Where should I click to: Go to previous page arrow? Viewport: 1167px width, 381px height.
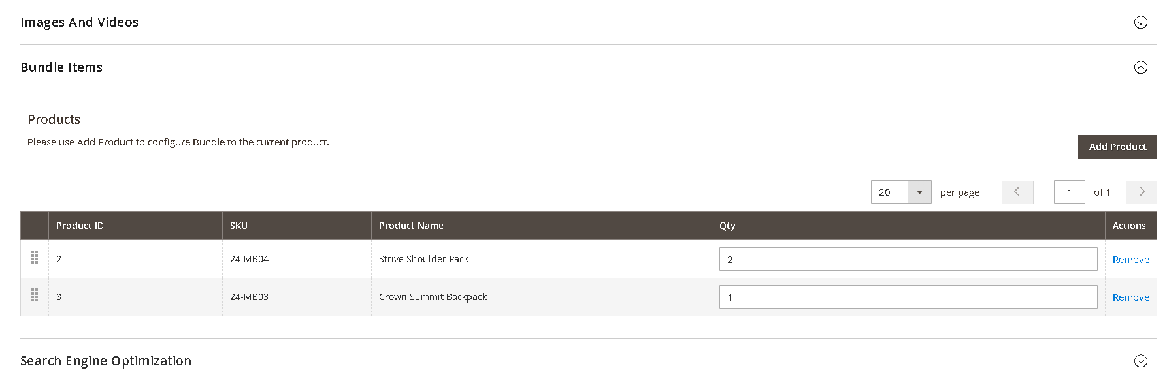pyautogui.click(x=1017, y=192)
